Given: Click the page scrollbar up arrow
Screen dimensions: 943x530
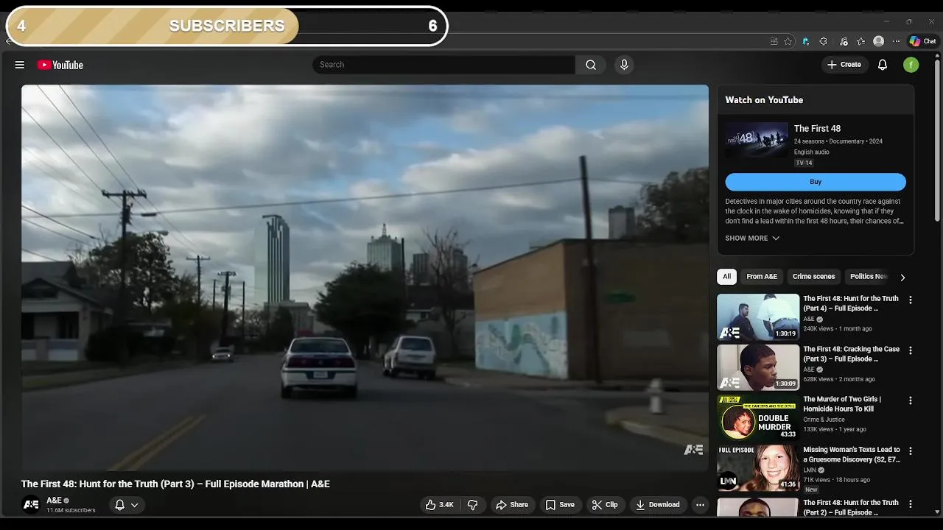Looking at the screenshot, I should (x=938, y=56).
